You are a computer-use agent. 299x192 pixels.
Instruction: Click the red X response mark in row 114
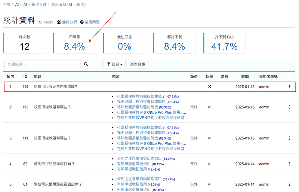[210, 86]
